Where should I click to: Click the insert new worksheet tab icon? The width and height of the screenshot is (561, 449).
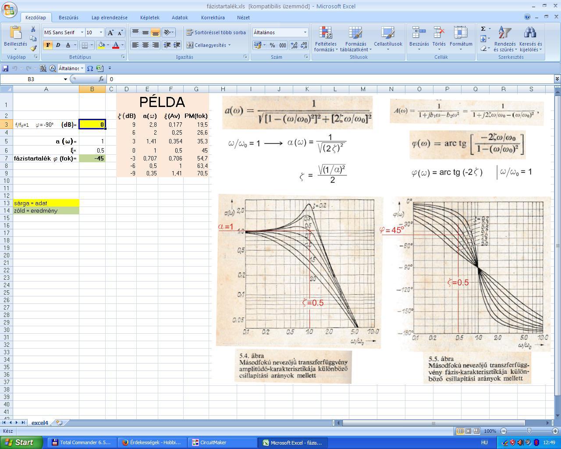click(x=59, y=423)
